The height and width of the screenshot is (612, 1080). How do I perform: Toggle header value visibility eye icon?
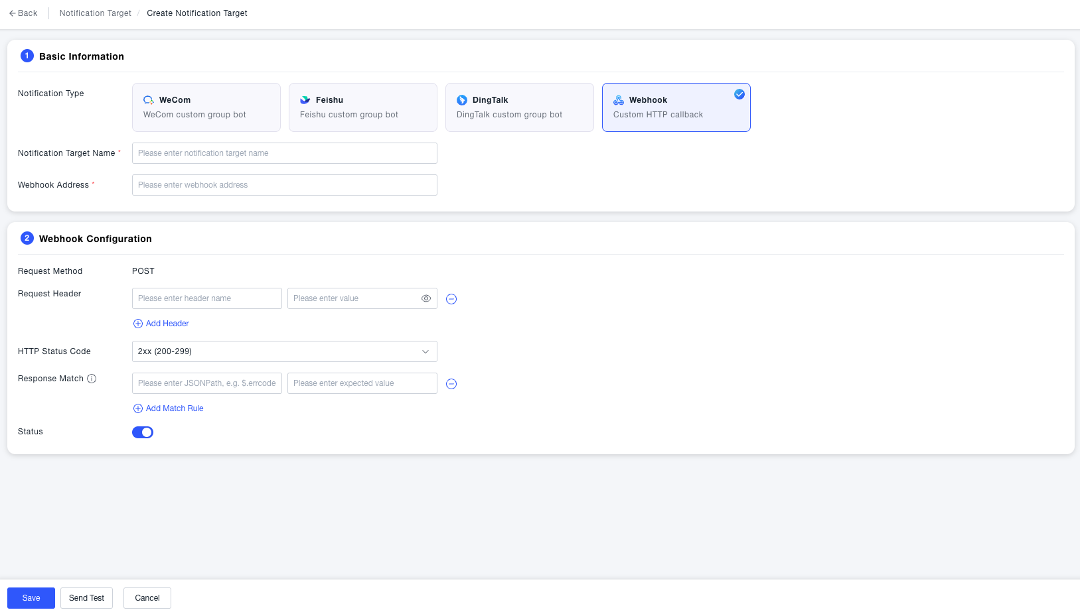[x=426, y=298]
